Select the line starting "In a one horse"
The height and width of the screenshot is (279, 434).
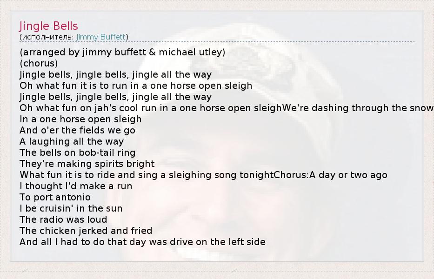(x=80, y=119)
